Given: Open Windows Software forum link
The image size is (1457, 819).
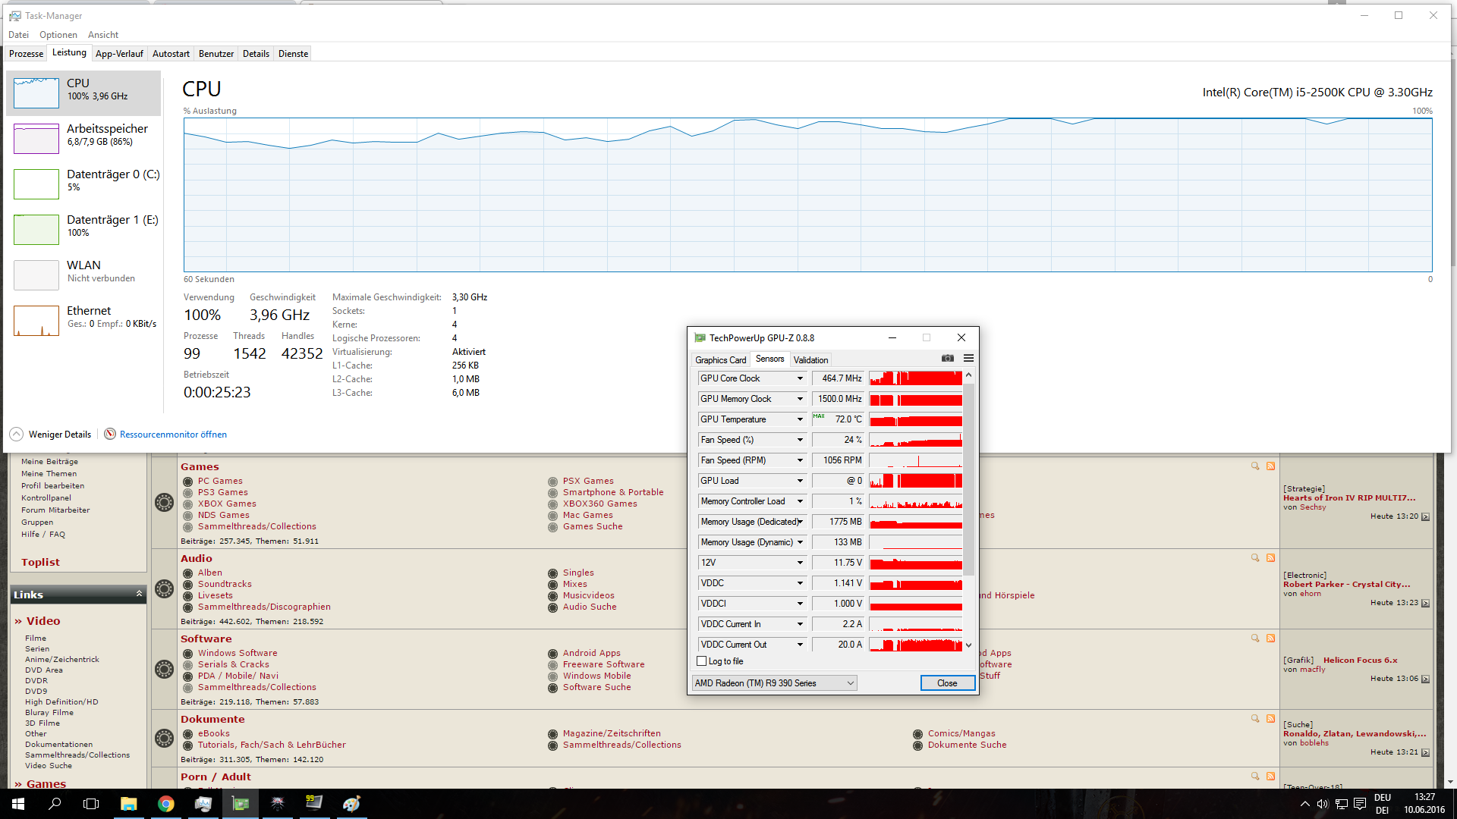Looking at the screenshot, I should (238, 653).
